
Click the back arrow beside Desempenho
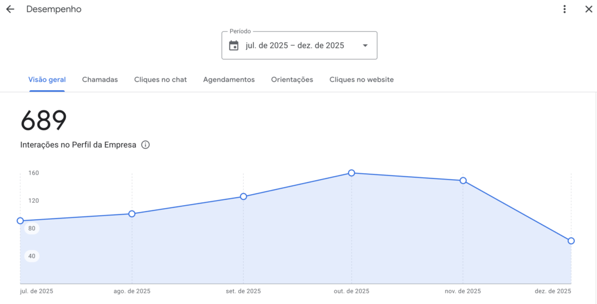click(x=10, y=9)
